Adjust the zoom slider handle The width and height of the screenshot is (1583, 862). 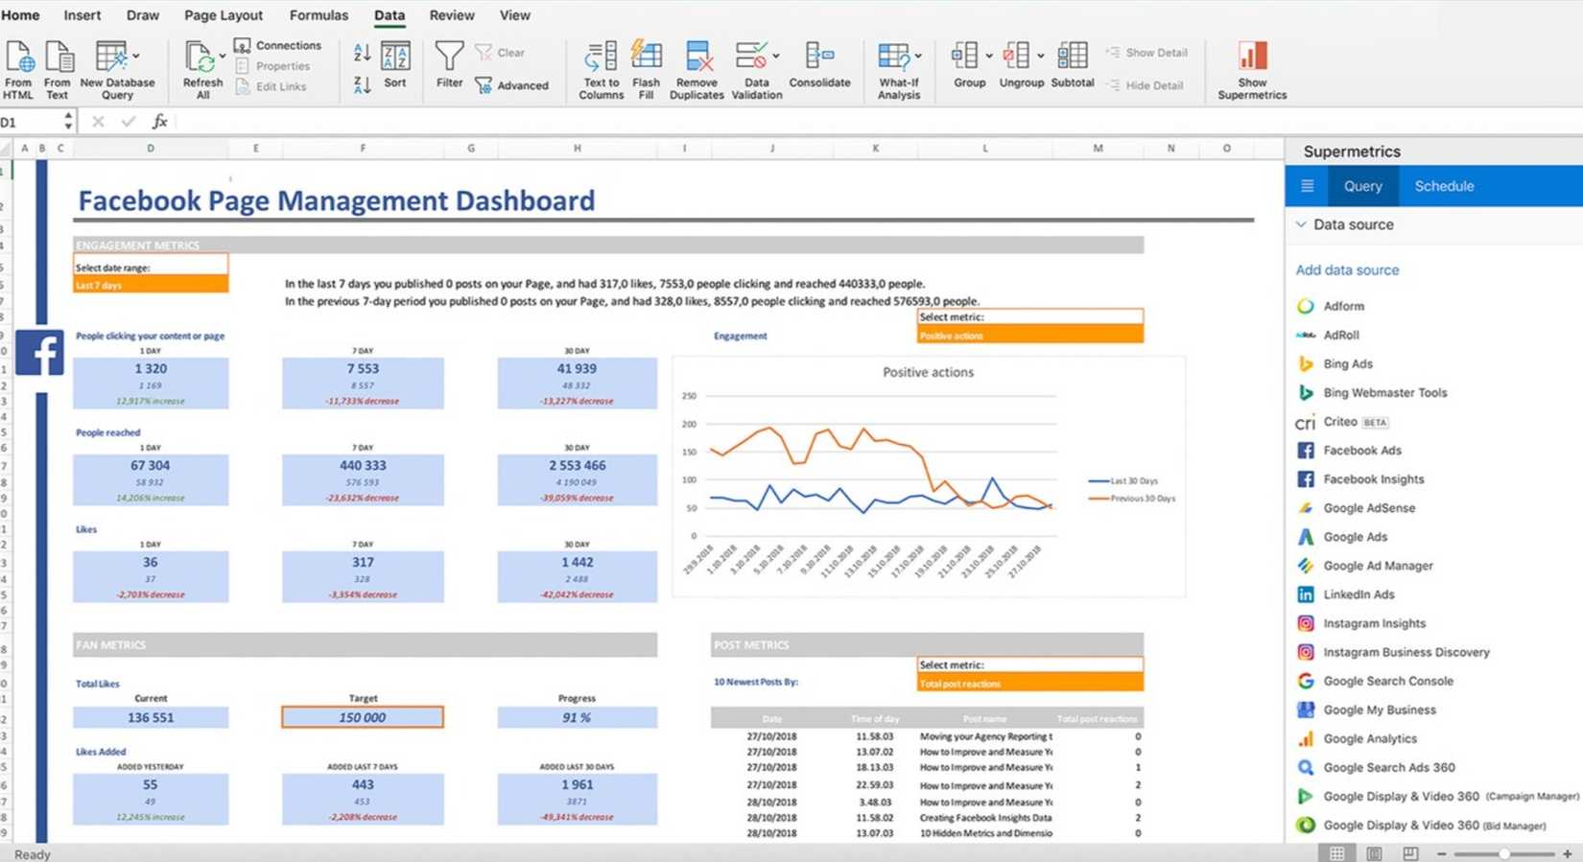[x=1504, y=853]
